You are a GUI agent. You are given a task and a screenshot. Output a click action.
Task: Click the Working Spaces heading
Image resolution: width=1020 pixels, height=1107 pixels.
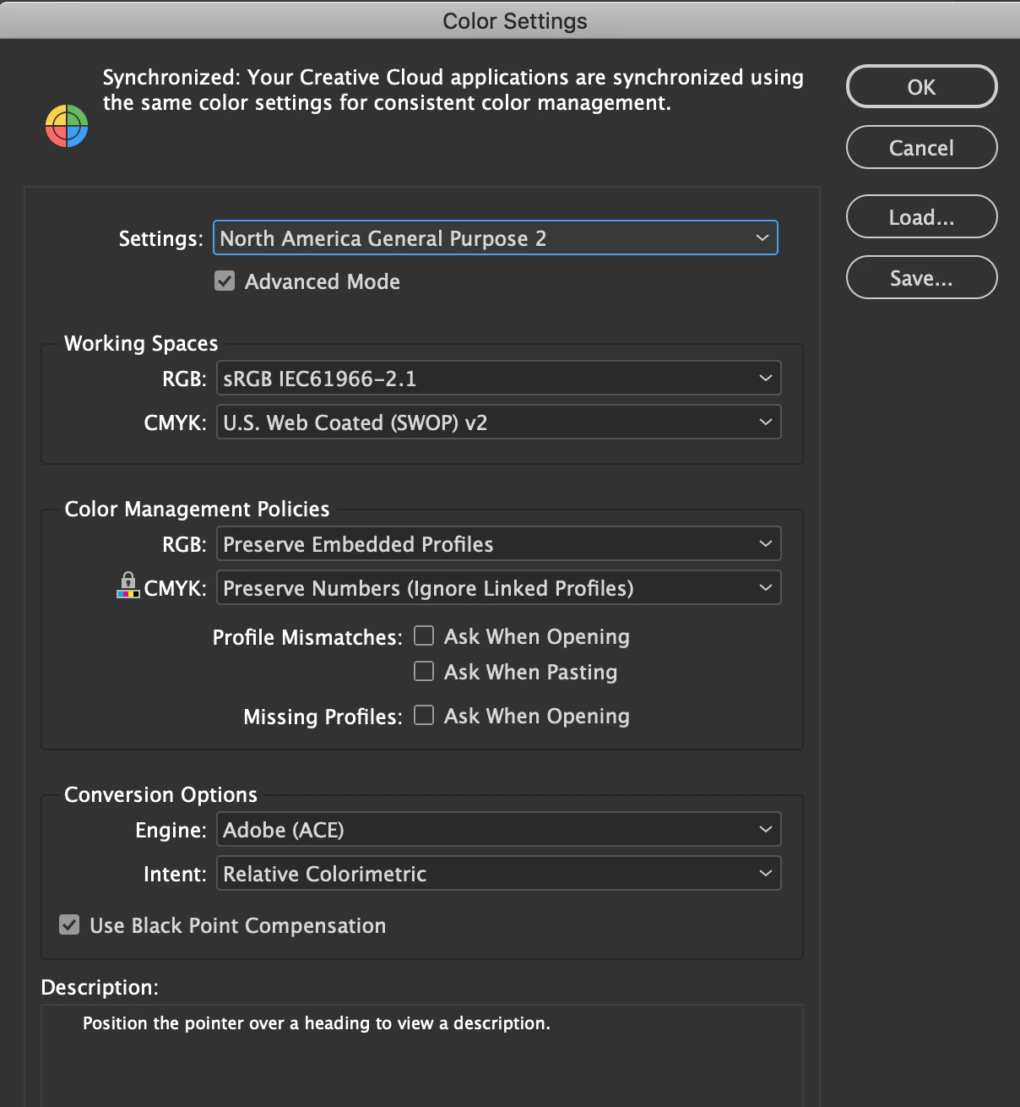(x=141, y=343)
